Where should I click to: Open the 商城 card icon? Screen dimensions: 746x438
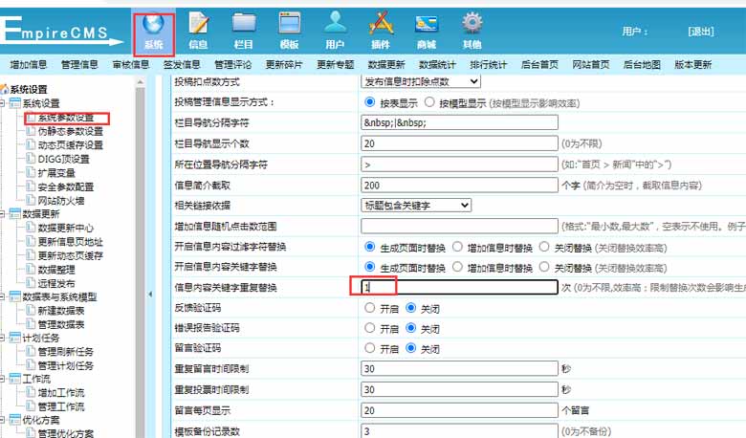[427, 24]
